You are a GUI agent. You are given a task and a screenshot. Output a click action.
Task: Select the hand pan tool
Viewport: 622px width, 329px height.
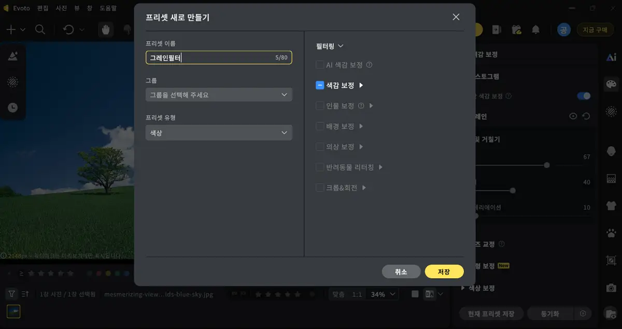(x=106, y=30)
